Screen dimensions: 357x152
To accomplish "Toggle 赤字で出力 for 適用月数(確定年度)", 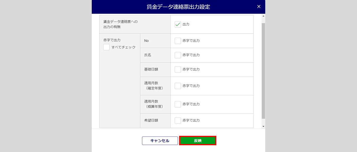I will [178, 86].
